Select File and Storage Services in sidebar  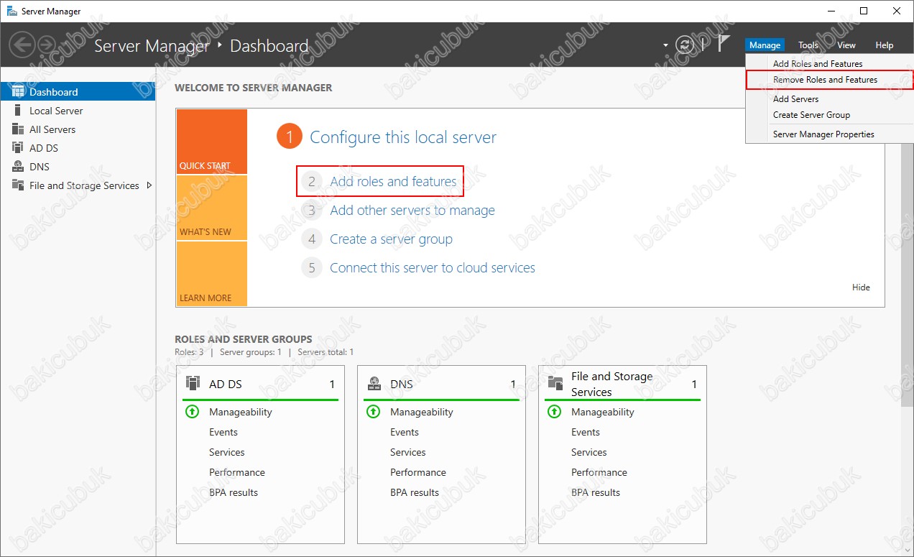click(78, 185)
